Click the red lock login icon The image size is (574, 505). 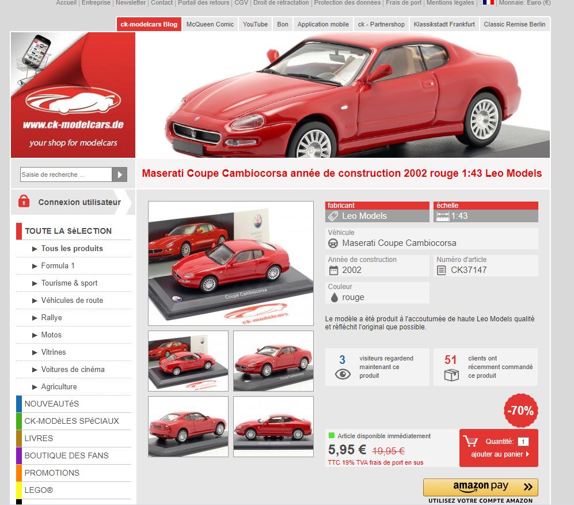pyautogui.click(x=24, y=201)
